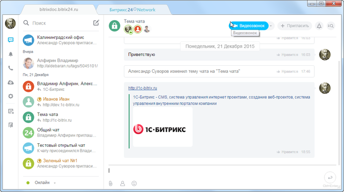Expand the arrow next to Видеозвонок

pos(271,26)
